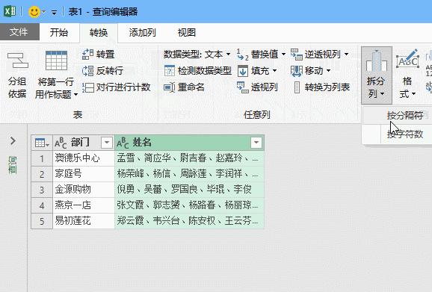Click the 部门 column data type icon
The image size is (432, 292).
[61, 143]
